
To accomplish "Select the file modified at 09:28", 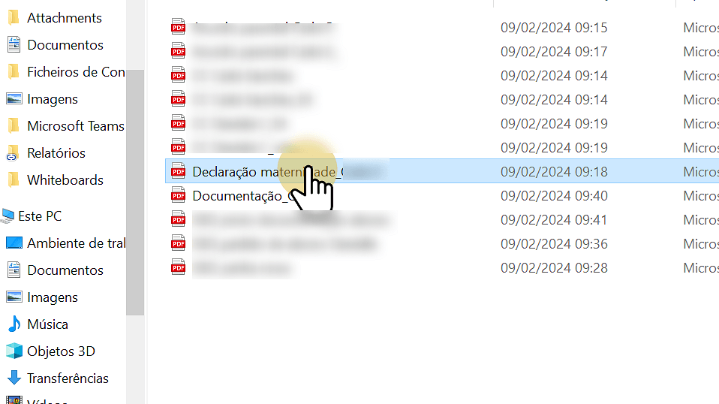I will click(442, 268).
